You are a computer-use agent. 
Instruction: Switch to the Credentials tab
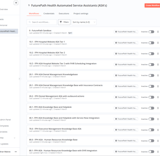coord(49,14)
